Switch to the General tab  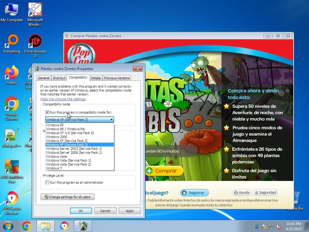pos(44,78)
